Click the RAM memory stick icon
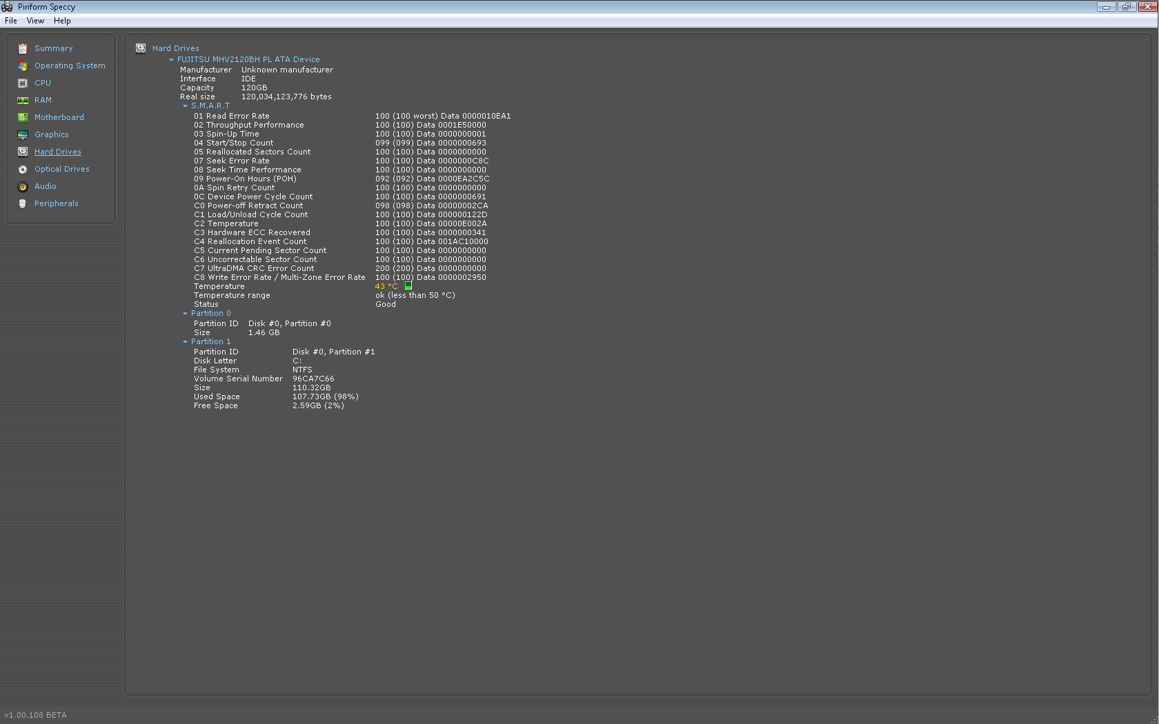Image resolution: width=1159 pixels, height=724 pixels. [23, 100]
